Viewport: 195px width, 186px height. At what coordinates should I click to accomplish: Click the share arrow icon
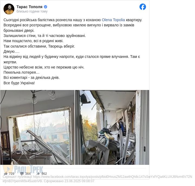(38, 173)
